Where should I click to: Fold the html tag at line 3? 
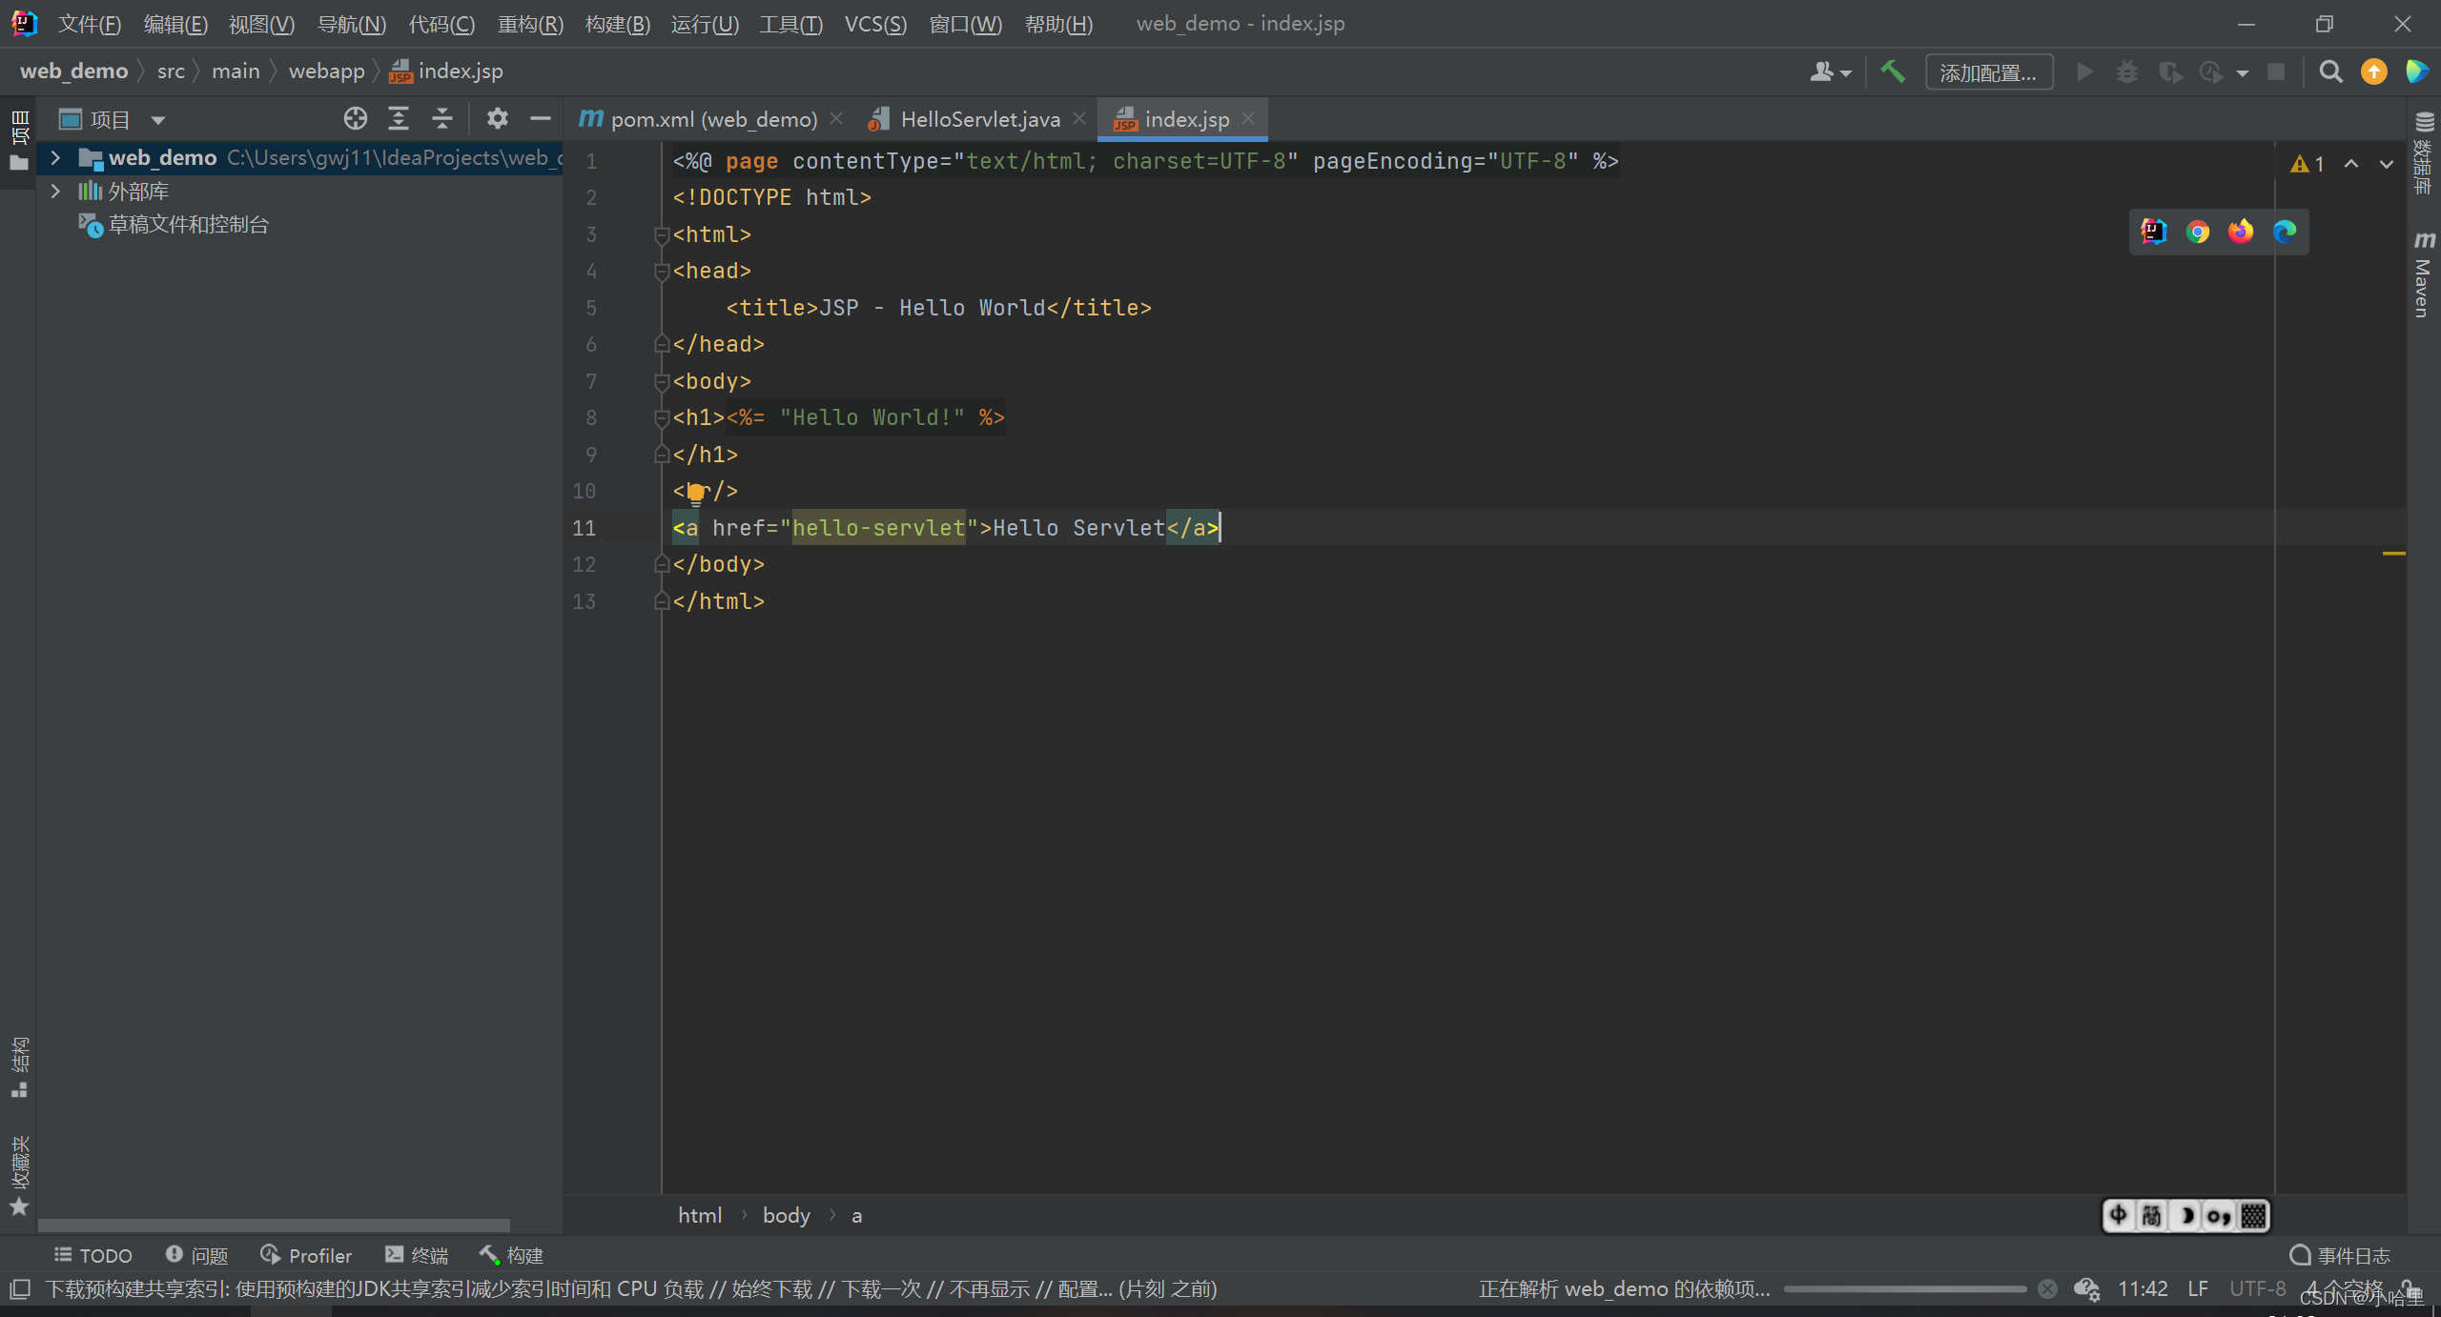click(x=661, y=234)
